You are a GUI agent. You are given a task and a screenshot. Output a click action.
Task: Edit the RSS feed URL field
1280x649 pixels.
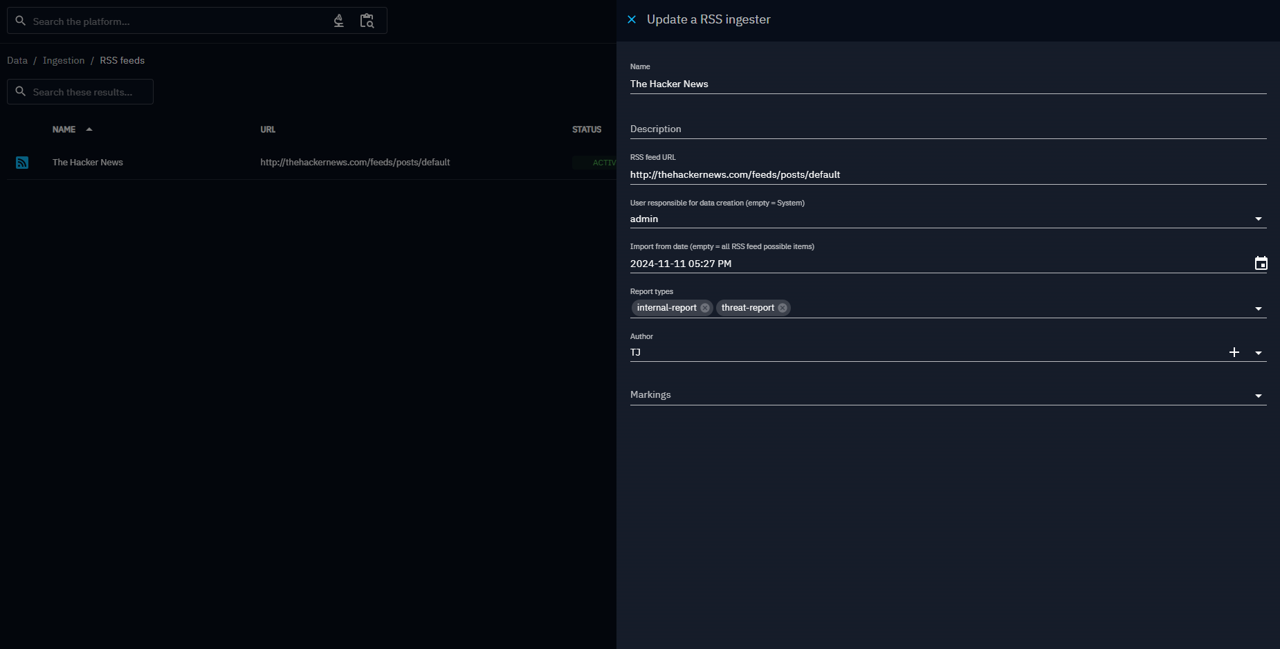pyautogui.click(x=948, y=174)
